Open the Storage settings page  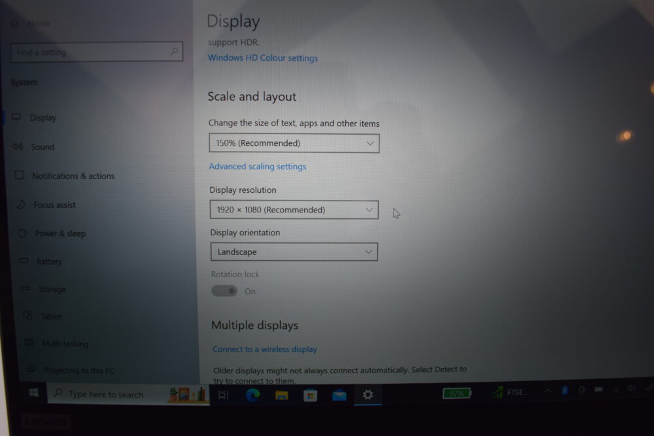pos(52,289)
